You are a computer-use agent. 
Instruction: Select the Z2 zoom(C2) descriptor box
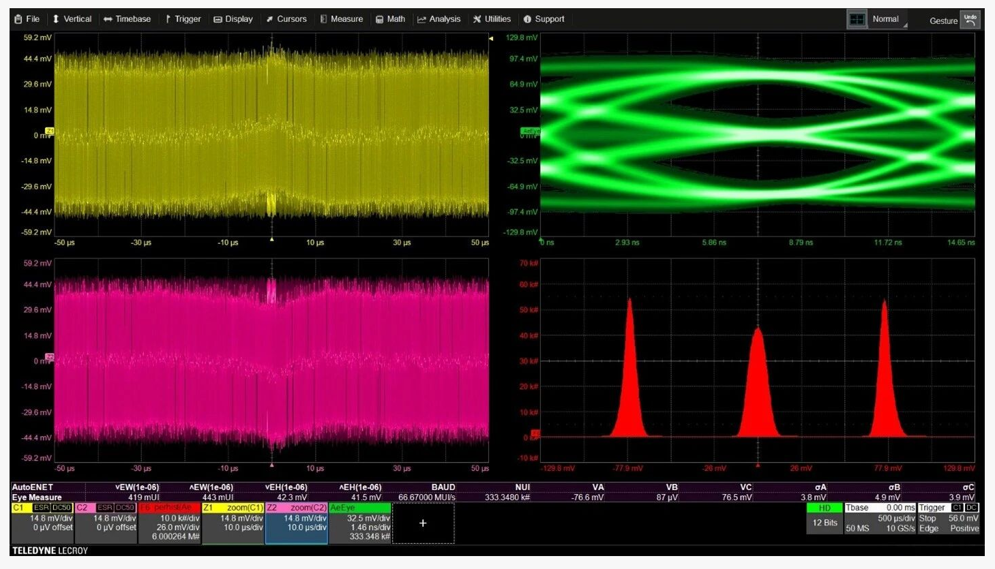click(x=296, y=523)
